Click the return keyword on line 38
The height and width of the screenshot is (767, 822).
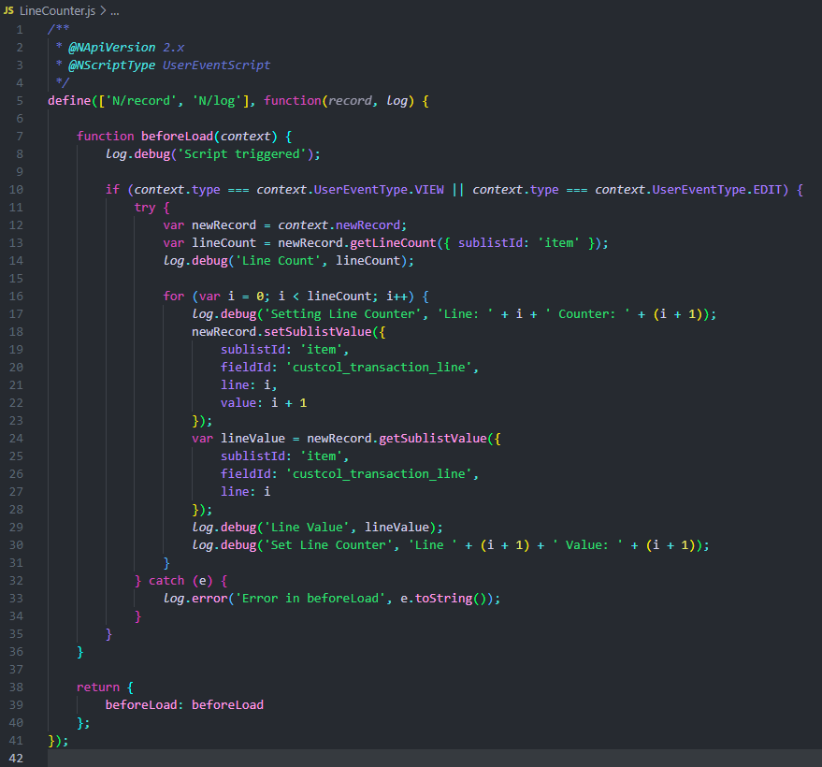click(x=98, y=687)
